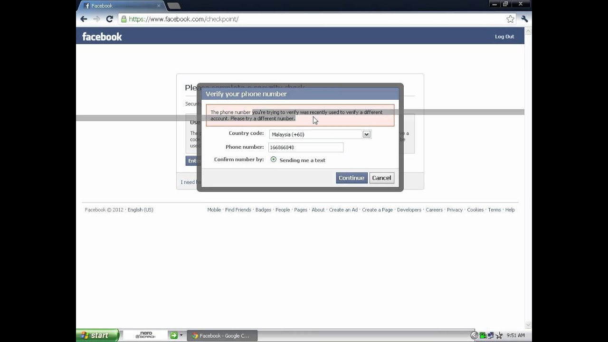Open the Help footer link
The width and height of the screenshot is (608, 342).
tap(510, 209)
